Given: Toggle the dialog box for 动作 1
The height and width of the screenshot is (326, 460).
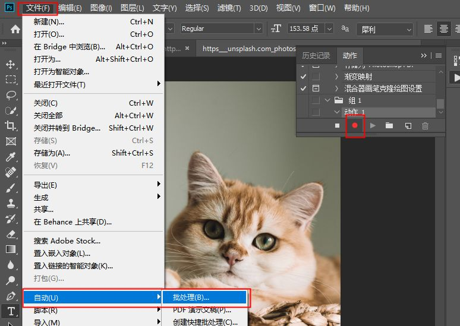Looking at the screenshot, I should click(316, 112).
